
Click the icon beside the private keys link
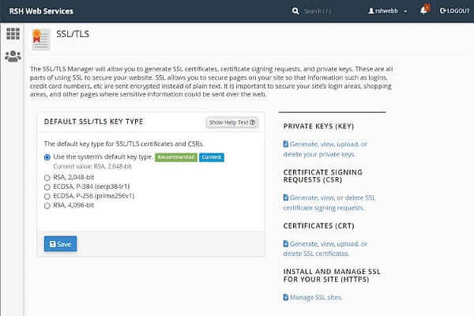point(285,144)
